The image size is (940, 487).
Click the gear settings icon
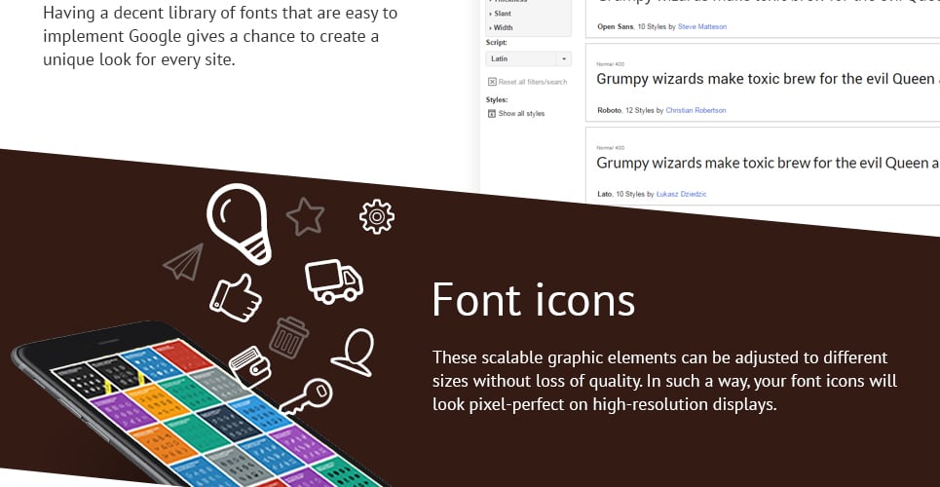click(377, 216)
